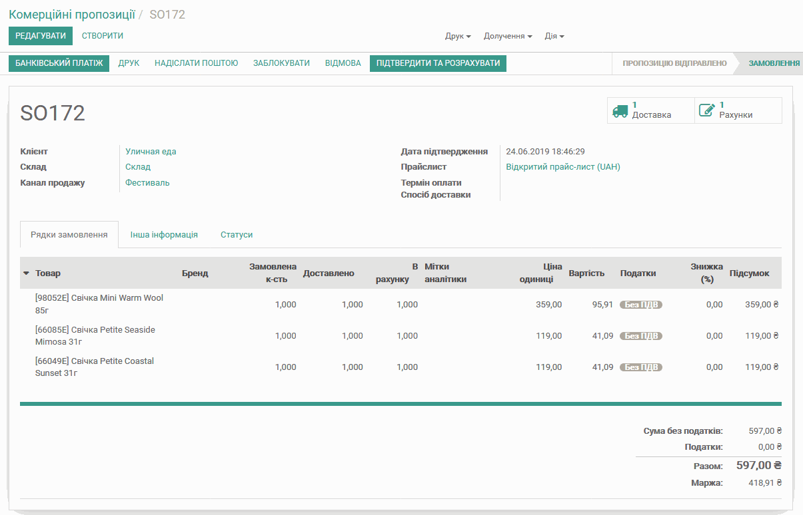
Task: Click the БАНКІВСЬКИЙ ПЛАТІЖ button
Action: click(x=59, y=63)
